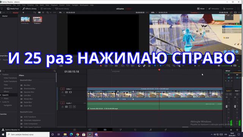This screenshot has height=137, width=243.
Task: Mute the timeline speaker icon
Action: tap(219, 66)
